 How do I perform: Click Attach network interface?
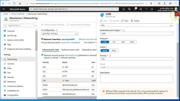(53, 25)
